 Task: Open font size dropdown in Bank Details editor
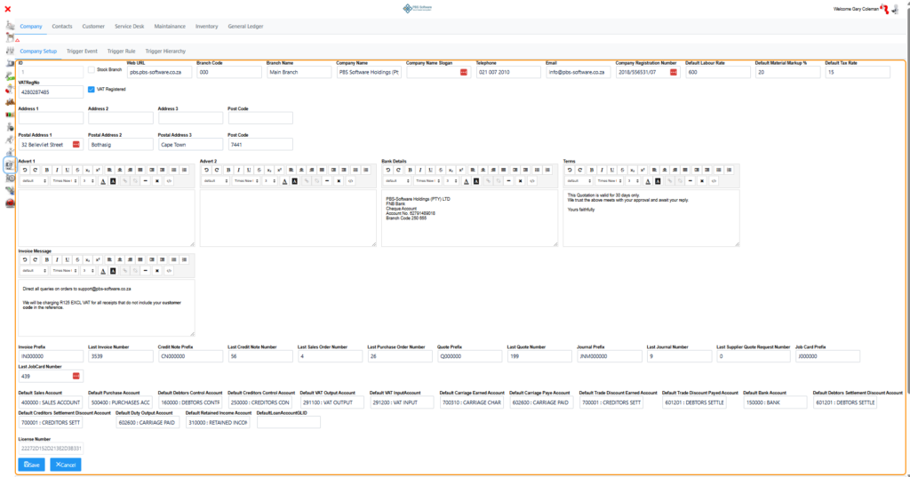pos(449,180)
